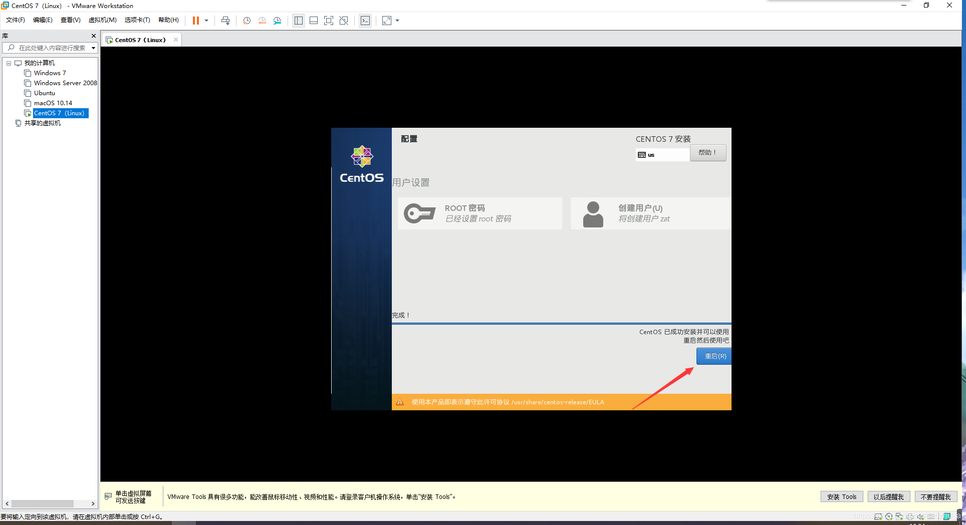This screenshot has width=966, height=525.
Task: Click the macOS 10.14 VM icon
Action: tap(28, 103)
